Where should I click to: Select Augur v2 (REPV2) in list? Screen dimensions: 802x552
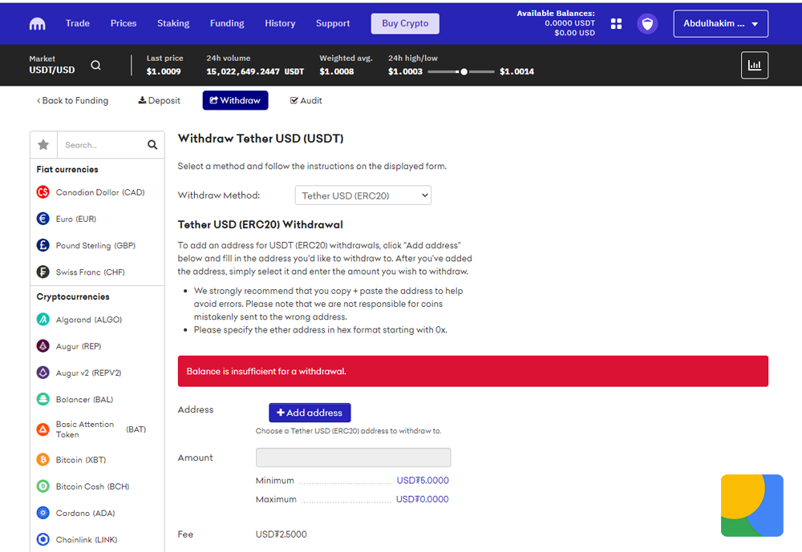88,373
